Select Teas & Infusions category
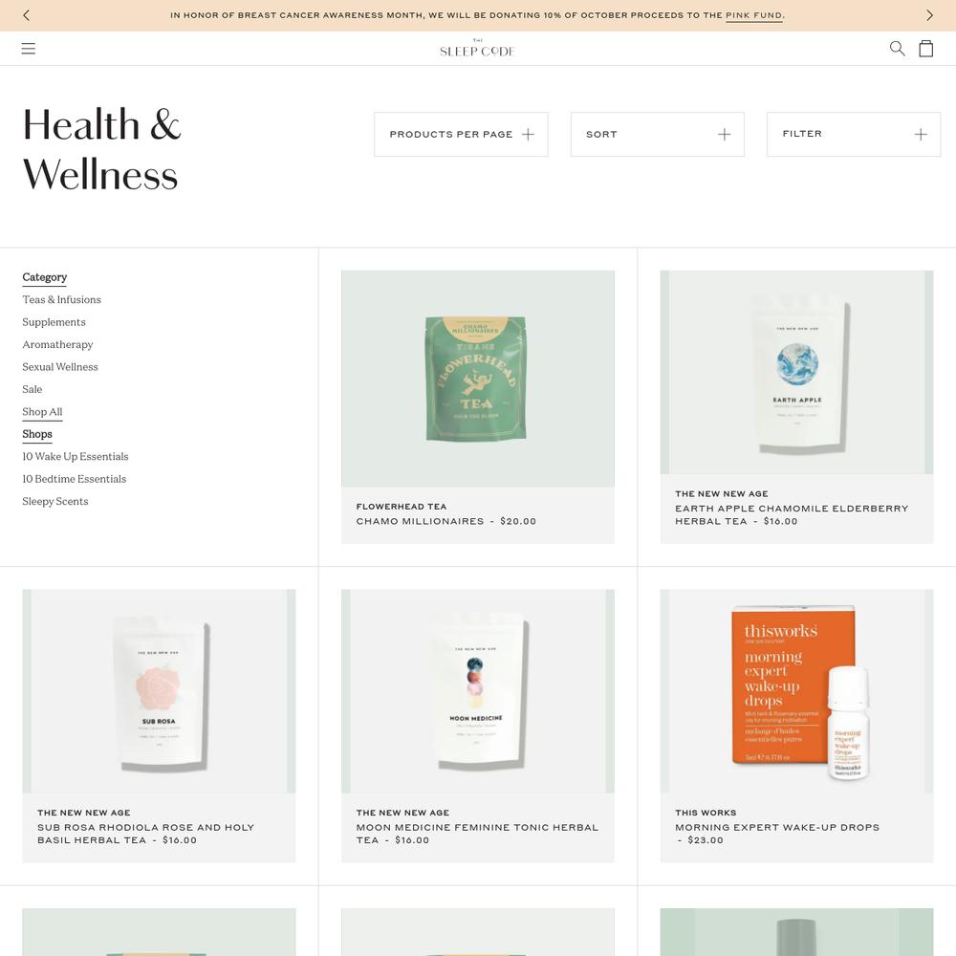The width and height of the screenshot is (956, 956). pyautogui.click(x=61, y=299)
